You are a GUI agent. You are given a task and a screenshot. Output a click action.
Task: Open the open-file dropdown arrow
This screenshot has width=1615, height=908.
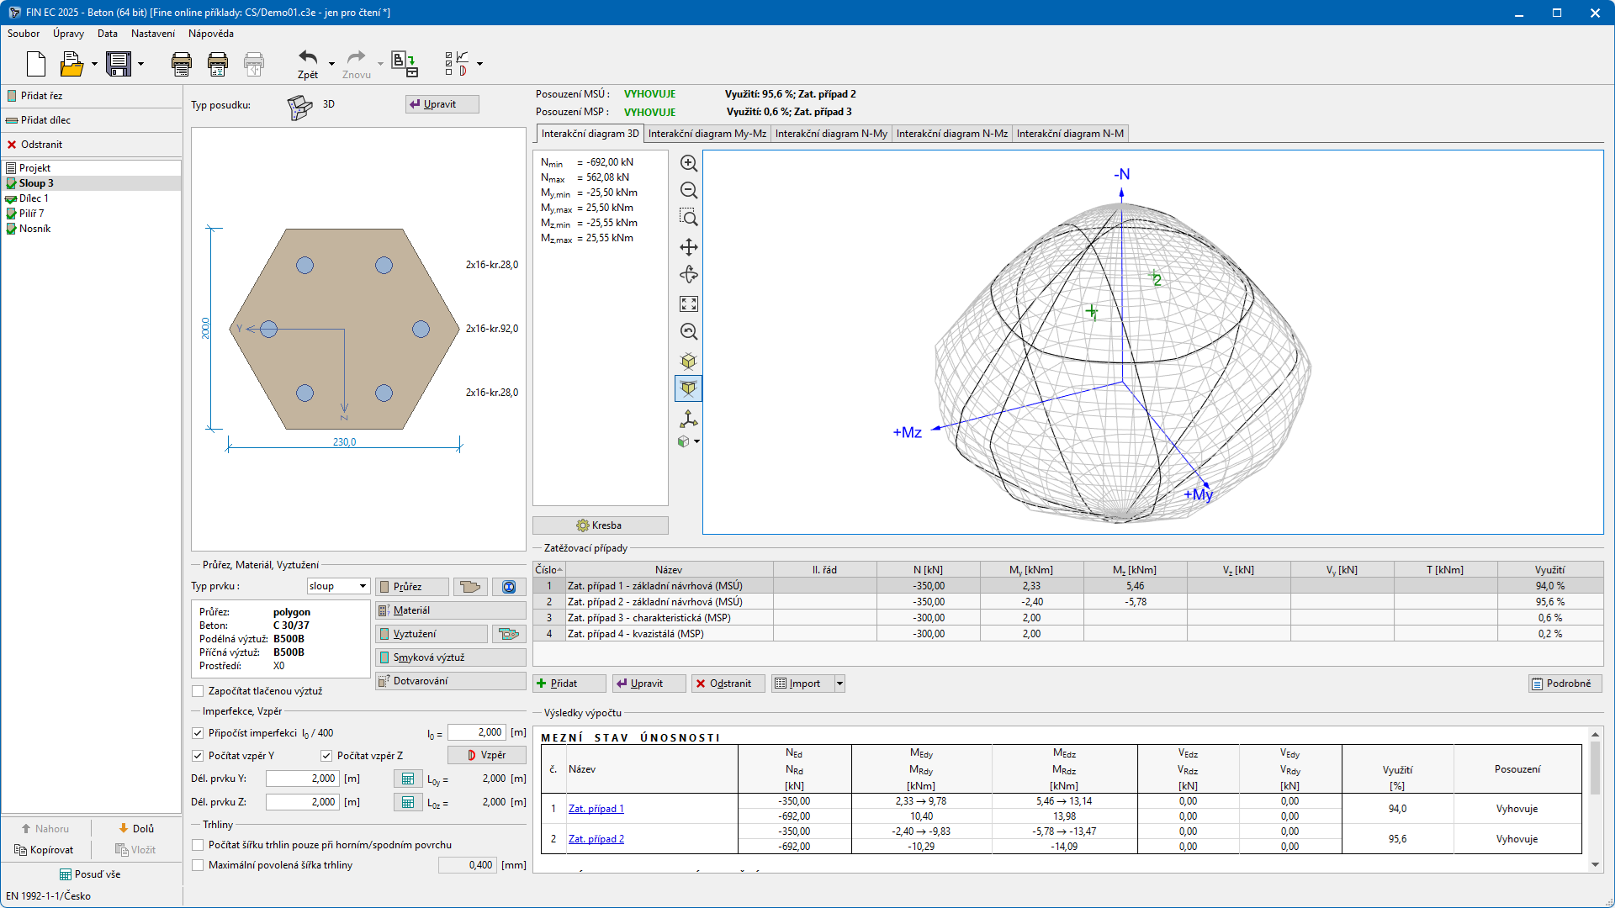click(x=94, y=64)
